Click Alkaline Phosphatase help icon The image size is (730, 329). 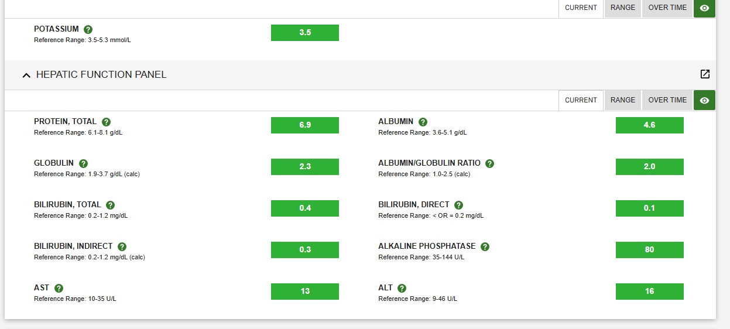tap(485, 246)
